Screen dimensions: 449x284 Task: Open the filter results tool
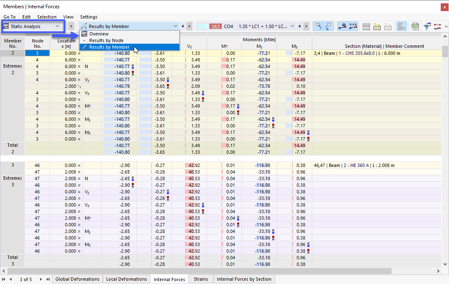pyautogui.click(x=427, y=26)
